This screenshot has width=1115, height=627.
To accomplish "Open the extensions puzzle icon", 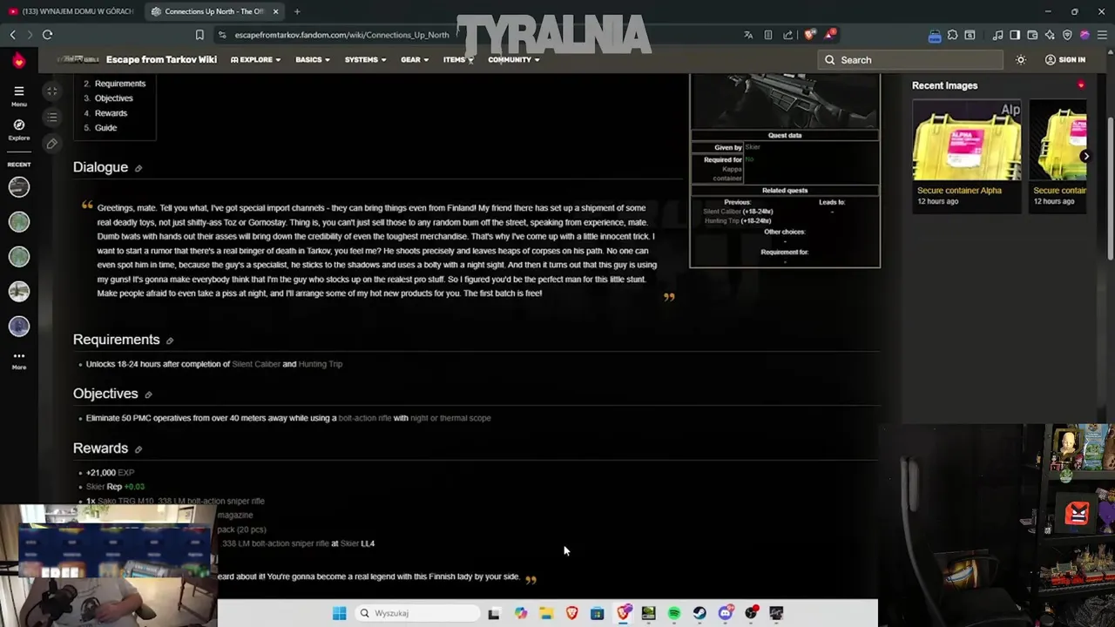I will [952, 35].
